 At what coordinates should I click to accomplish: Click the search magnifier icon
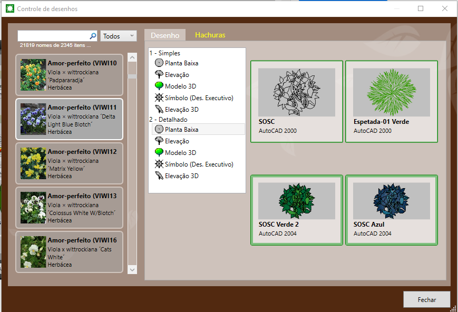[x=93, y=36]
